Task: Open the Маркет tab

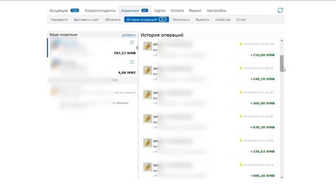Action: click(x=195, y=10)
